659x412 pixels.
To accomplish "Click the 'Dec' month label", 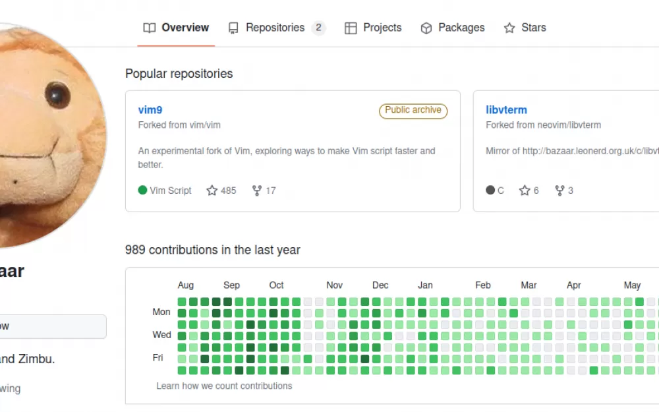I will pyautogui.click(x=380, y=285).
